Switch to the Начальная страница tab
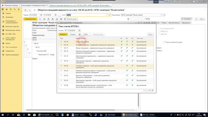 (10, 6)
